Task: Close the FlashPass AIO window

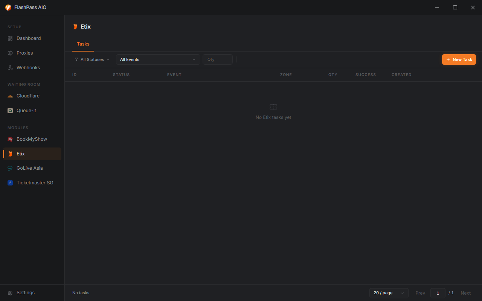Action: (x=473, y=8)
